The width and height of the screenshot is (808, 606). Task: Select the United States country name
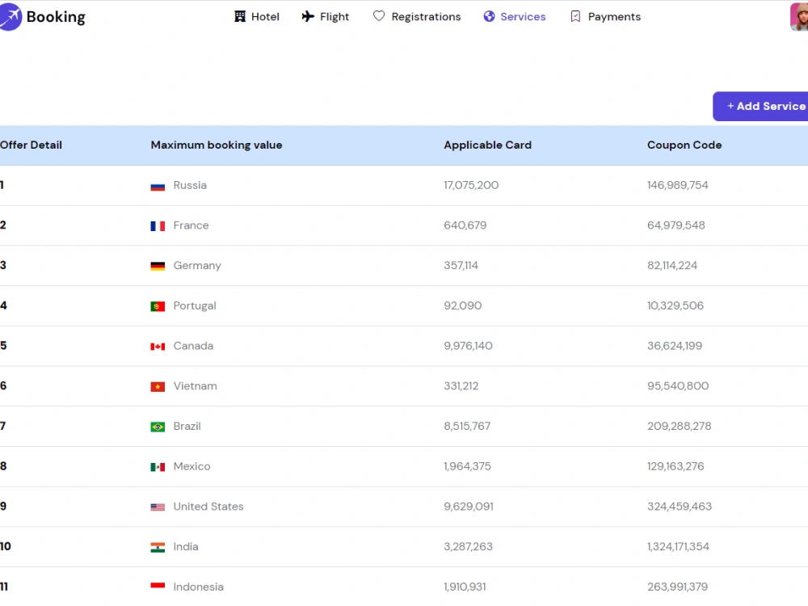point(208,507)
